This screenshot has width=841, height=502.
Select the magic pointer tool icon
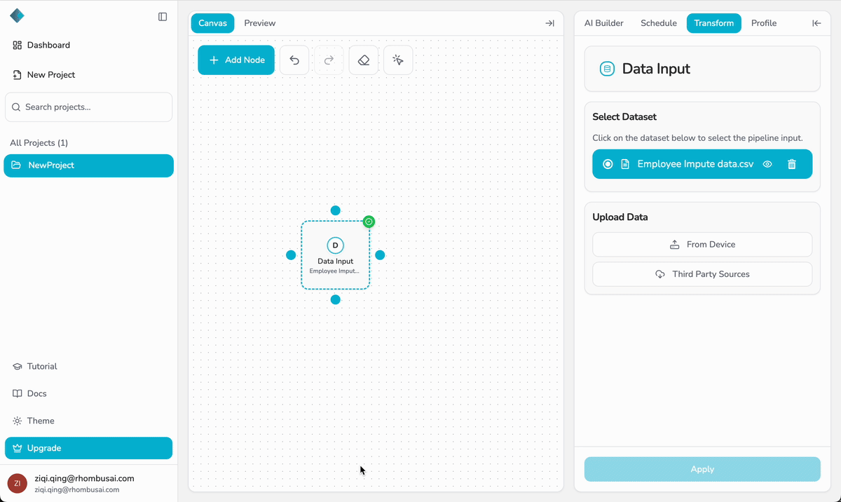coord(398,60)
